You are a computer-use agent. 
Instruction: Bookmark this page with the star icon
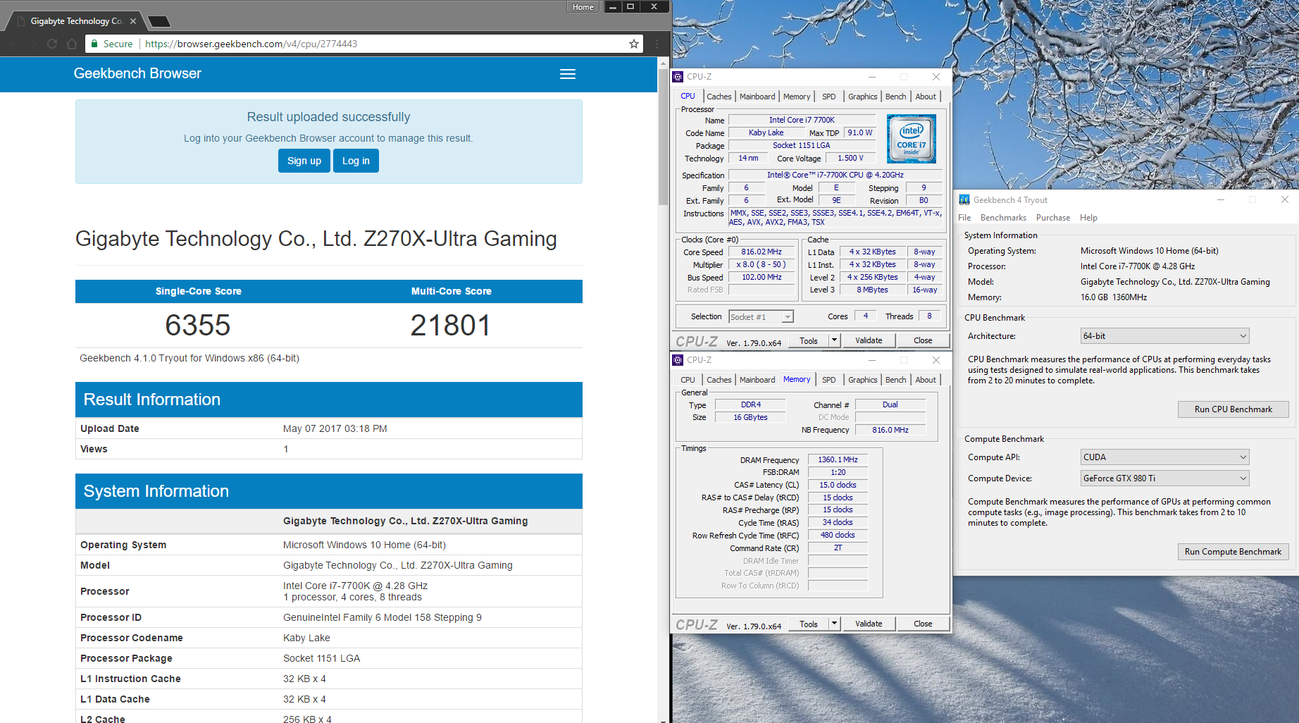tap(634, 44)
